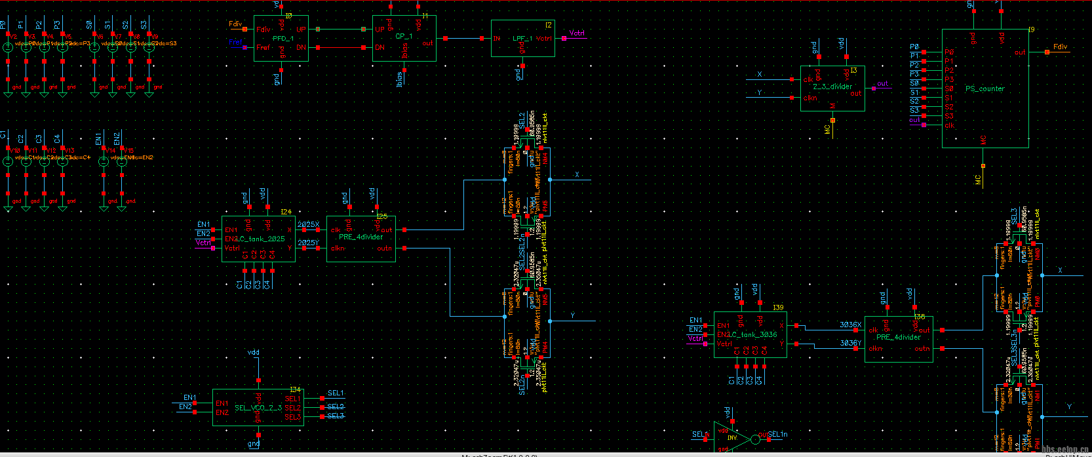This screenshot has height=457, width=1092.
Task: Click the Y output label beside transistor NM5
Action: point(572,316)
